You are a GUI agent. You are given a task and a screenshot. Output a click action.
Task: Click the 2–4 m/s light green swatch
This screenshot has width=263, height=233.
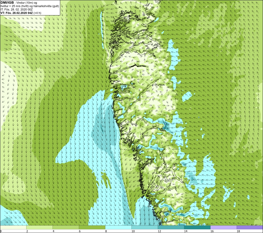click(x=39, y=227)
